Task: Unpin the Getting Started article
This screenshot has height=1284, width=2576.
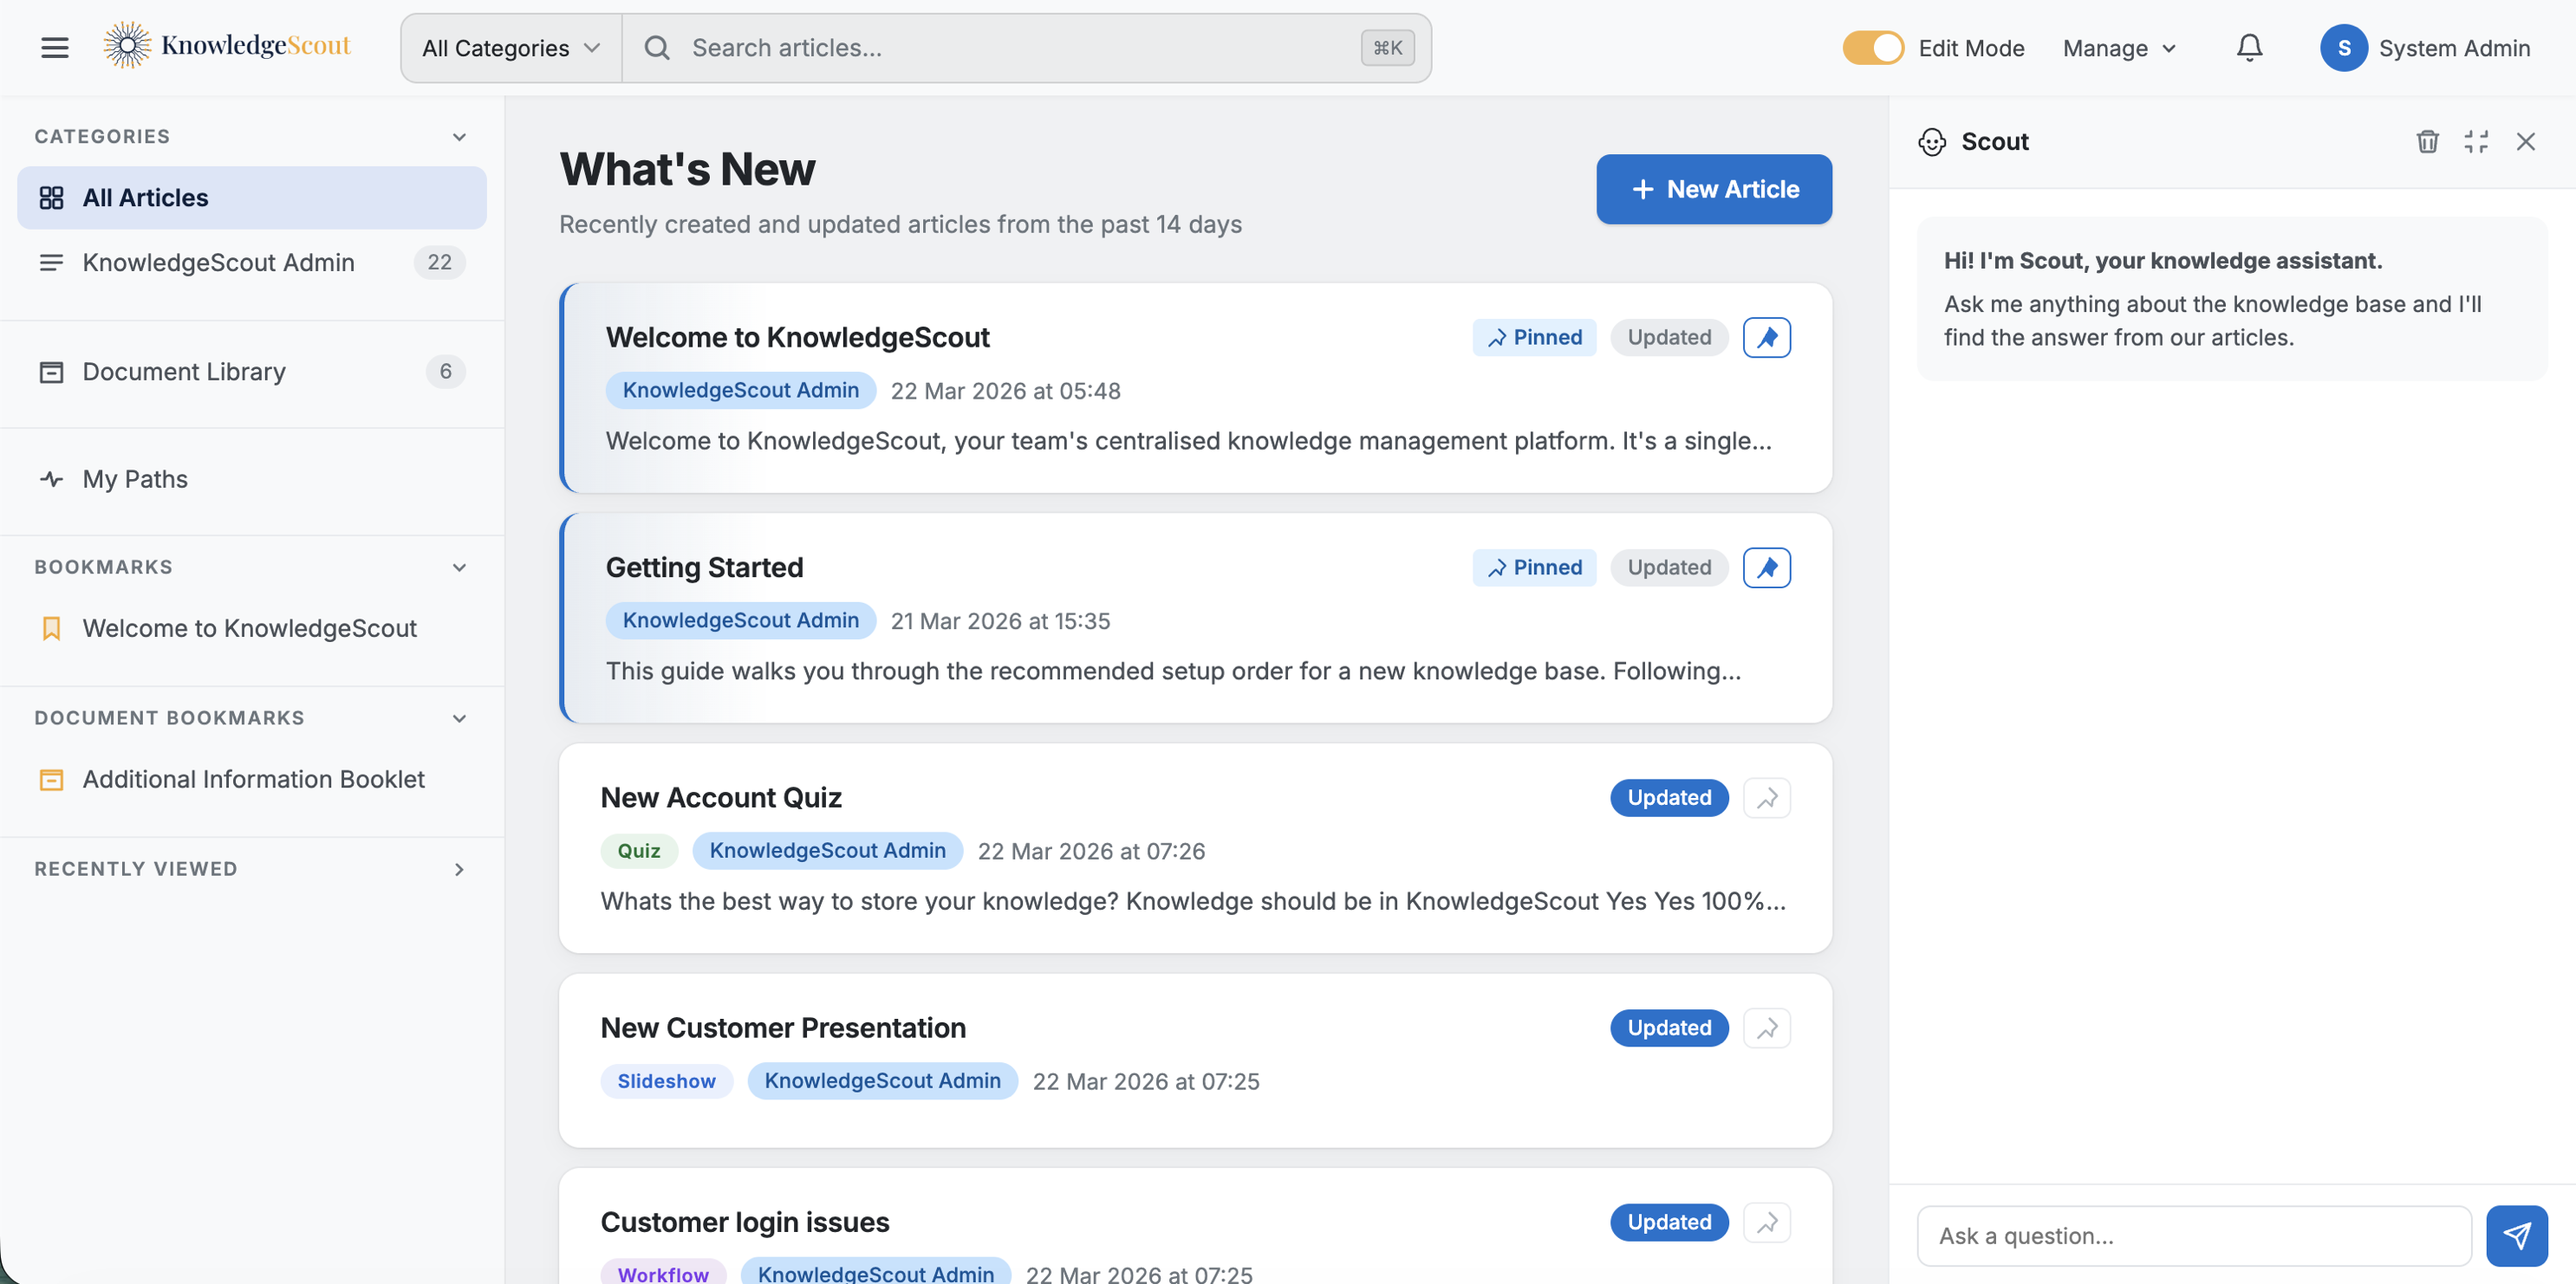Action: pyautogui.click(x=1766, y=567)
